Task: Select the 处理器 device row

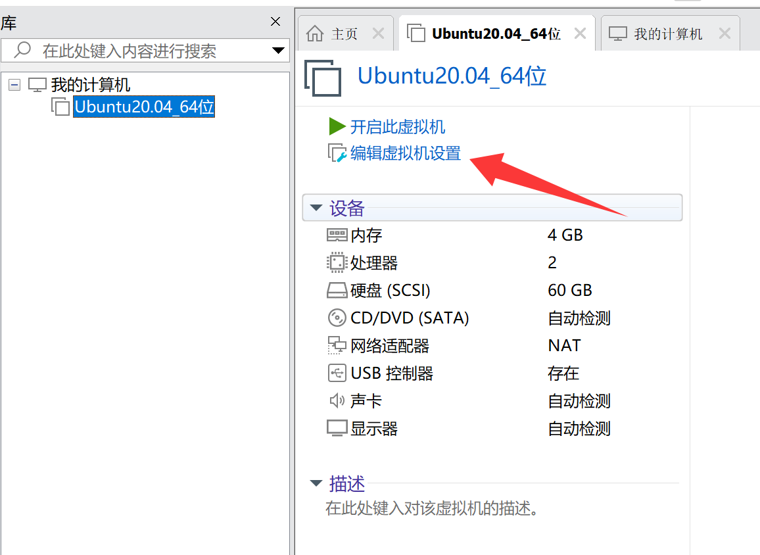Action: pyautogui.click(x=492, y=263)
